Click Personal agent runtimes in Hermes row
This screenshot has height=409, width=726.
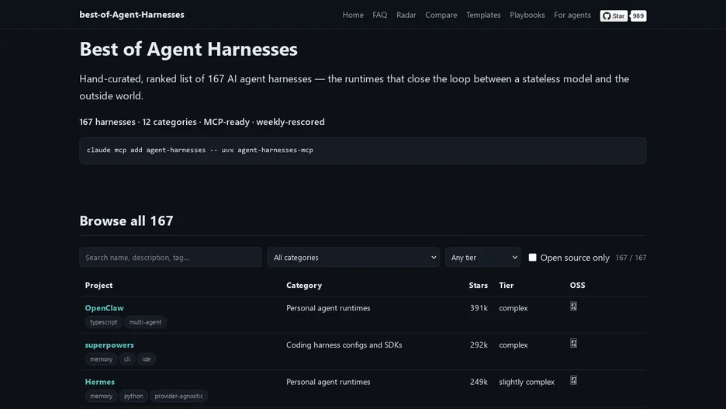click(x=328, y=382)
